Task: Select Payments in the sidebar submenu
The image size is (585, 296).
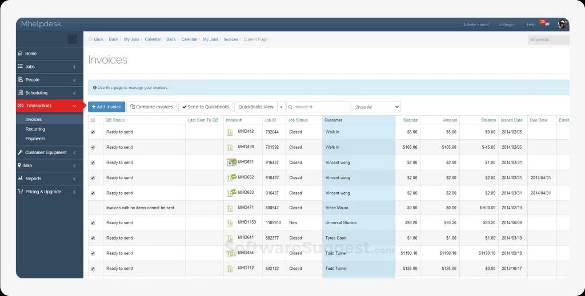Action: click(x=35, y=139)
